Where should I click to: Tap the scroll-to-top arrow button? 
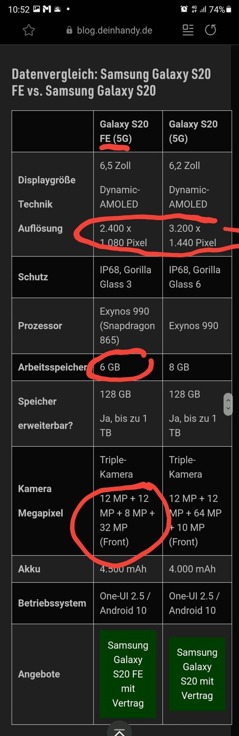[x=119, y=731]
